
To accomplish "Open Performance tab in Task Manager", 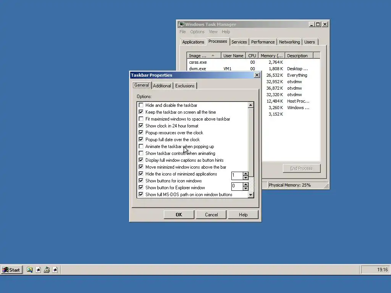I will coord(263,42).
